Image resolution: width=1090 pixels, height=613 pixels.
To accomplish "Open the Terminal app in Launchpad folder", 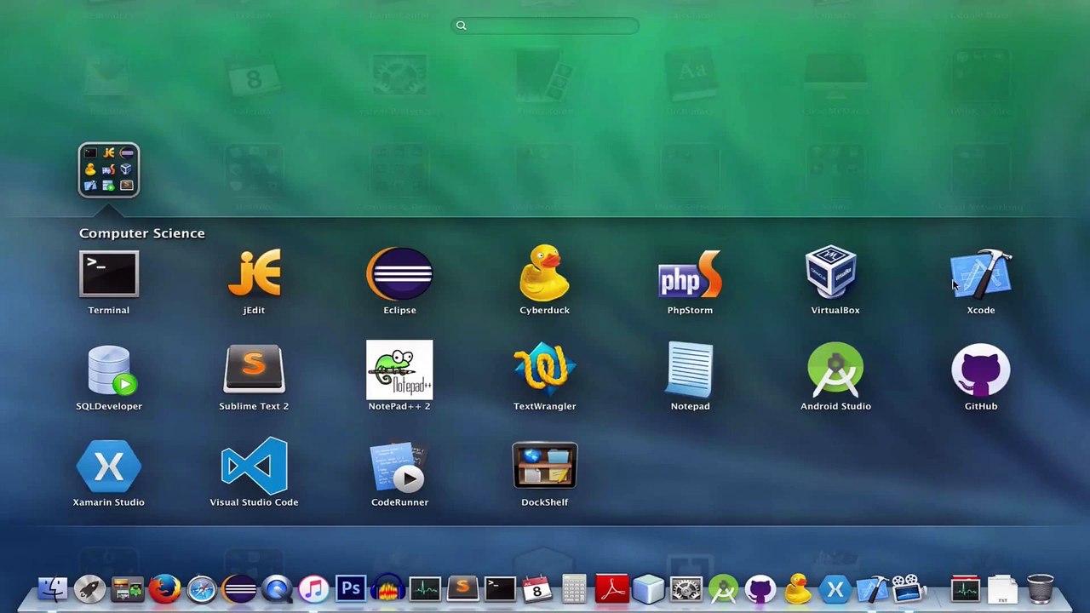I will (x=109, y=274).
